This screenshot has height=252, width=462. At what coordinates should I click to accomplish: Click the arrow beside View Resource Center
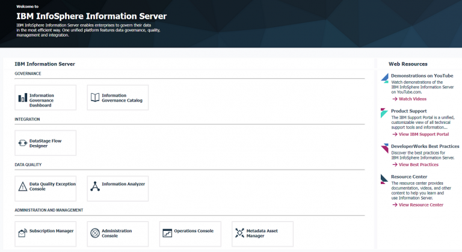(395, 205)
